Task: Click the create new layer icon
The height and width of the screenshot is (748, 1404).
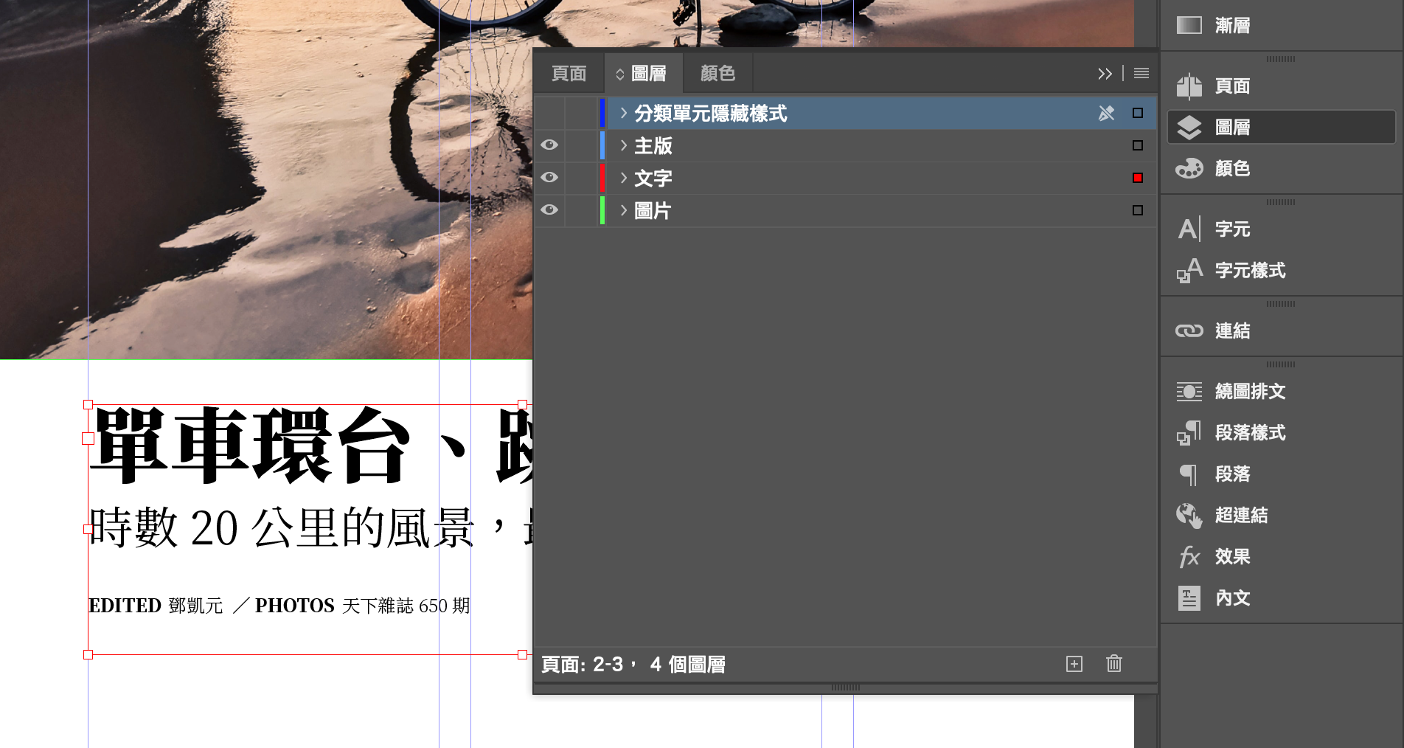Action: [1074, 664]
